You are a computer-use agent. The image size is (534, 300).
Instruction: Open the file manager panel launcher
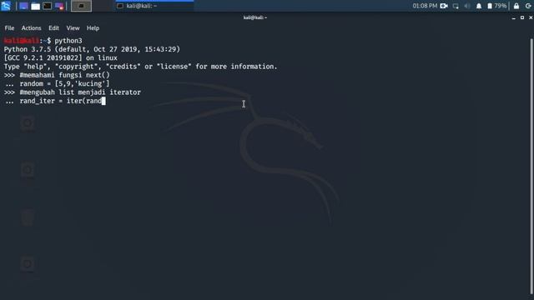pos(35,6)
